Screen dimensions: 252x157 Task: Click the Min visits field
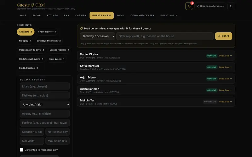pyautogui.click(x=32, y=141)
